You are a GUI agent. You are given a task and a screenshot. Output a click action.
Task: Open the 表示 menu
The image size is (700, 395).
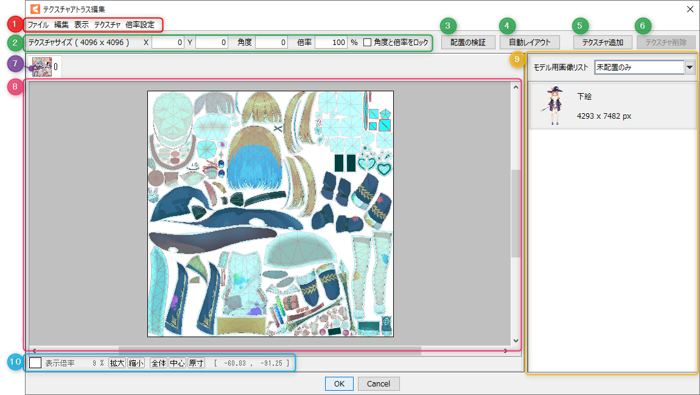(x=81, y=25)
